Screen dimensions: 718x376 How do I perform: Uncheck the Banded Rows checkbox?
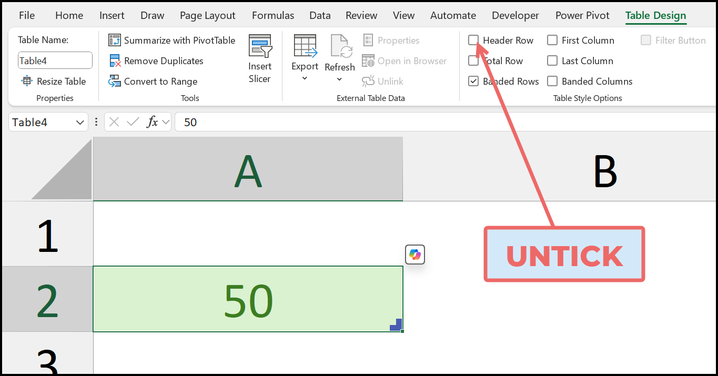coord(473,82)
